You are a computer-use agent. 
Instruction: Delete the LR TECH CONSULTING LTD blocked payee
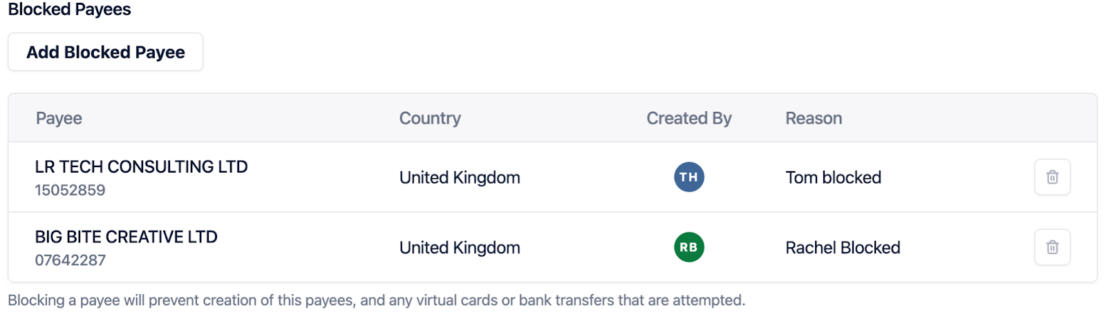point(1052,177)
